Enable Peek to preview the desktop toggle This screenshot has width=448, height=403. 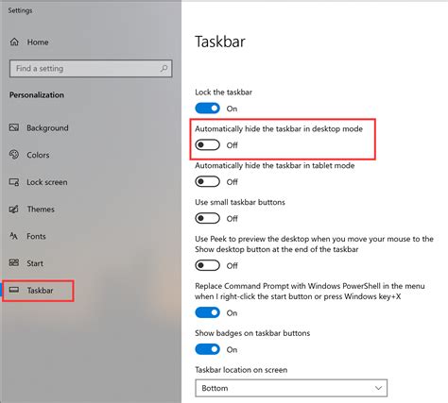click(x=207, y=265)
